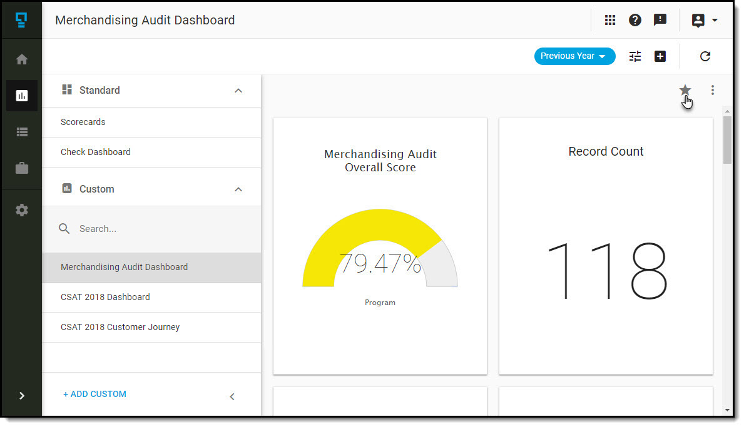Click the add widget plus icon
Viewport: 744px width, 427px height.
coord(660,56)
